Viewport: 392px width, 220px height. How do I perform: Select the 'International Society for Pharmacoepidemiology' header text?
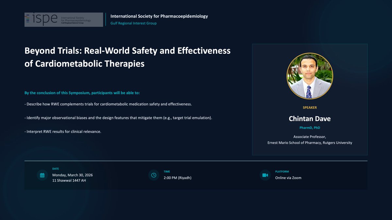159,16
